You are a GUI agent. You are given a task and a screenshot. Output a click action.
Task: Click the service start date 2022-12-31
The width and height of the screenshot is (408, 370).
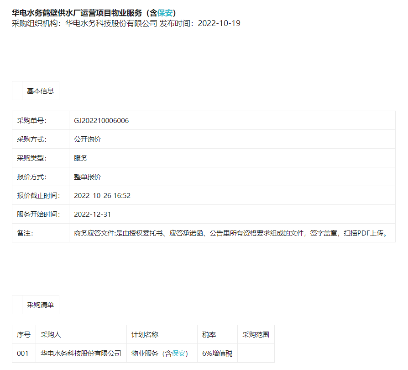coord(92,214)
